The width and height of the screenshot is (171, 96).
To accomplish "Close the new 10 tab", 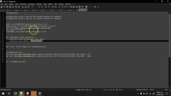I will (x=52, y=10).
